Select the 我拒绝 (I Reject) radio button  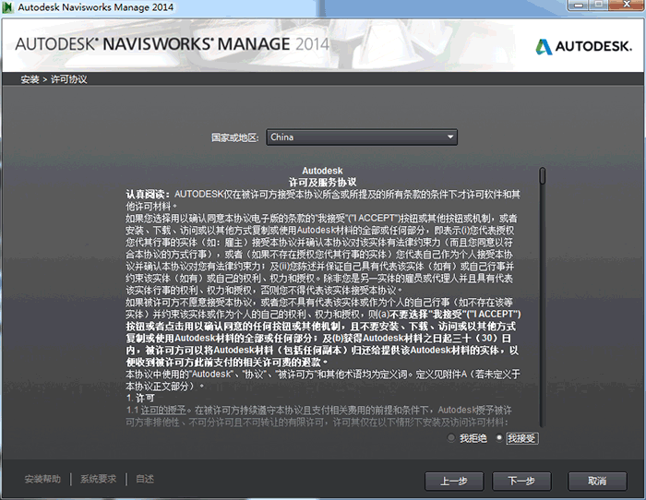tap(451, 437)
